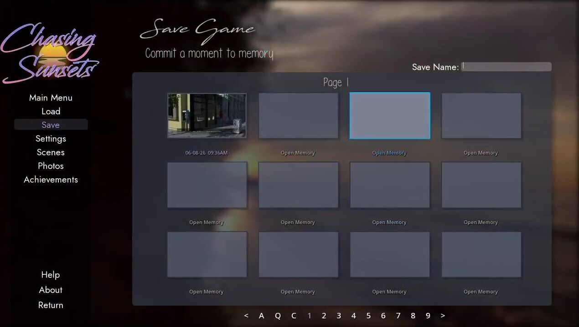Screen dimensions: 579x327
Task: Click the Save Name input field
Action: tap(506, 67)
